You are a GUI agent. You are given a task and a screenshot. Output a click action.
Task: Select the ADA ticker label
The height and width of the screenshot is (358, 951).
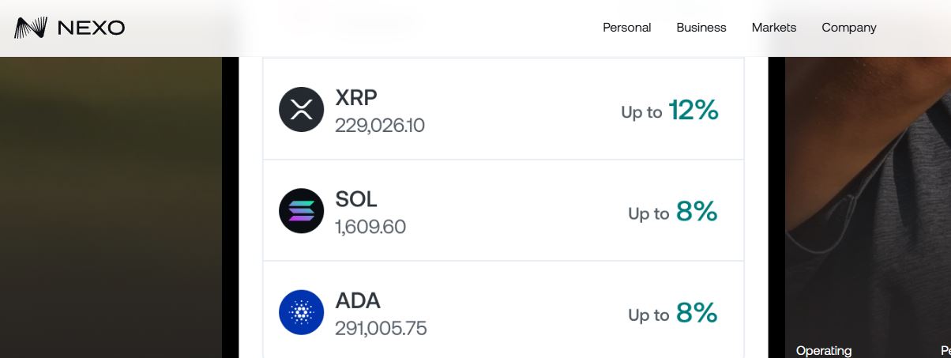point(358,301)
